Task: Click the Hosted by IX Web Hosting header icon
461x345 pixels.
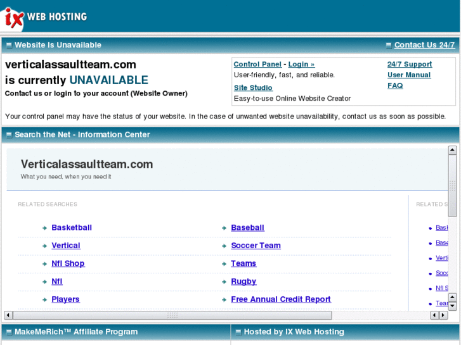Action: [238, 332]
